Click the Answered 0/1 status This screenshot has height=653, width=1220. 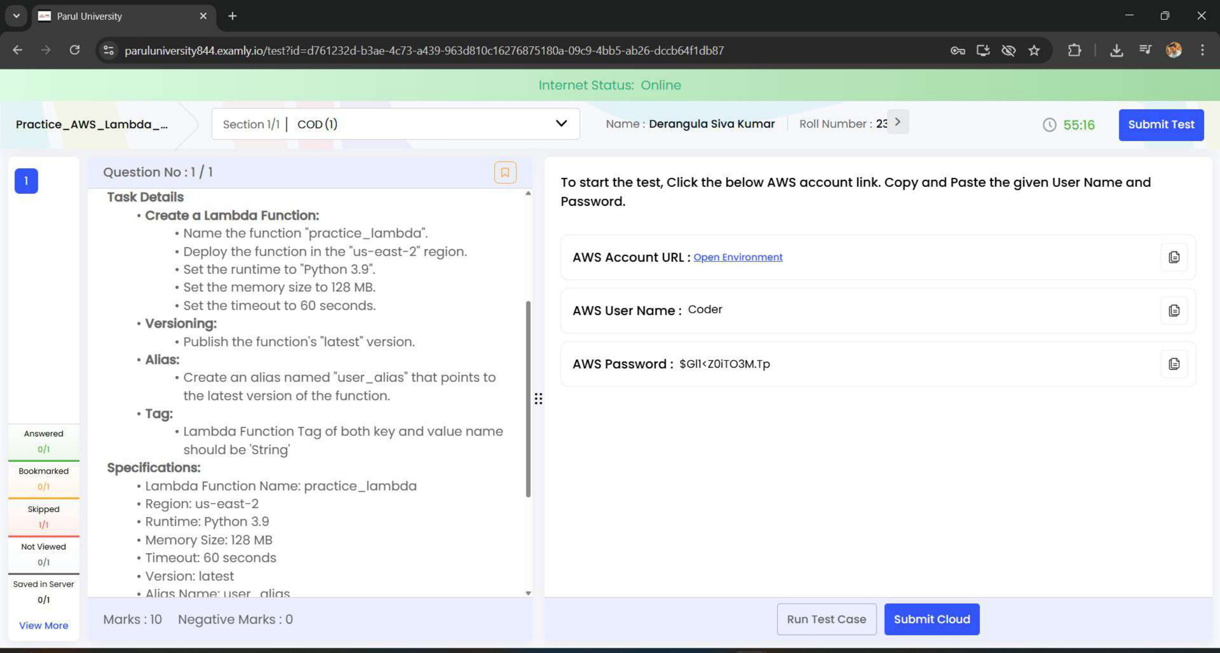tap(43, 441)
